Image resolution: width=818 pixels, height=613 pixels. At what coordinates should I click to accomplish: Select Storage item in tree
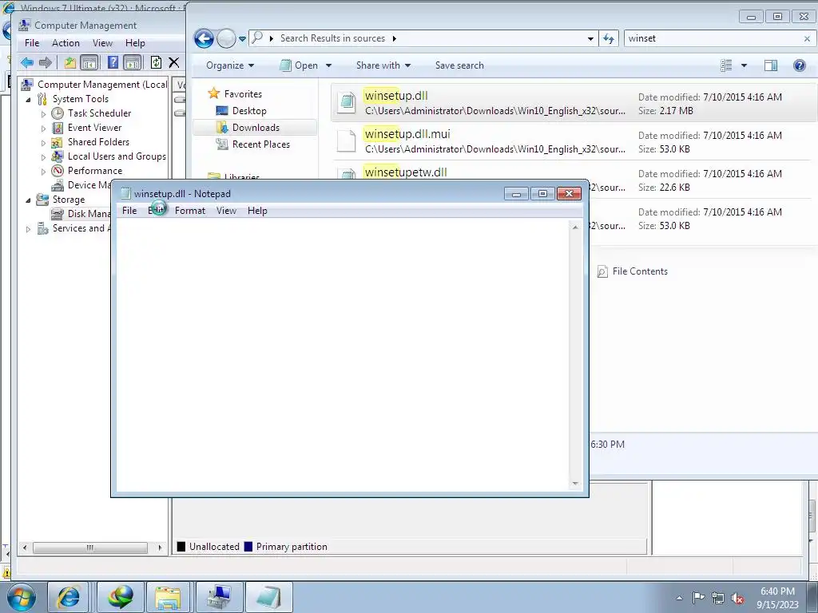pos(69,200)
